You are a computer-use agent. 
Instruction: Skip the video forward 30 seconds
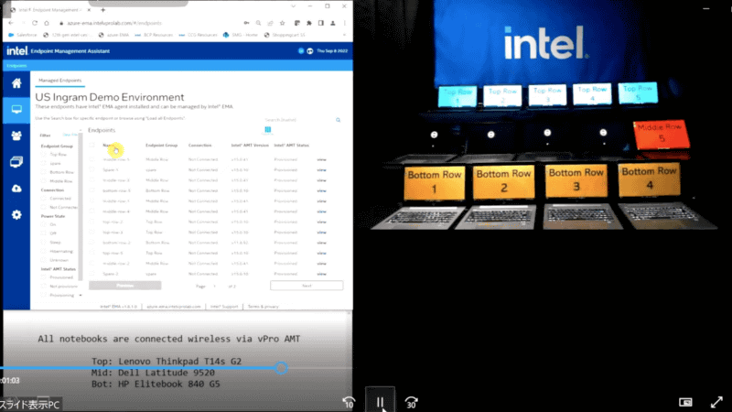[411, 402]
